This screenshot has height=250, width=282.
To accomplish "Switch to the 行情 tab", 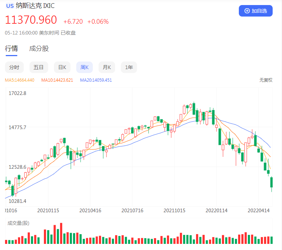I will tap(12, 49).
